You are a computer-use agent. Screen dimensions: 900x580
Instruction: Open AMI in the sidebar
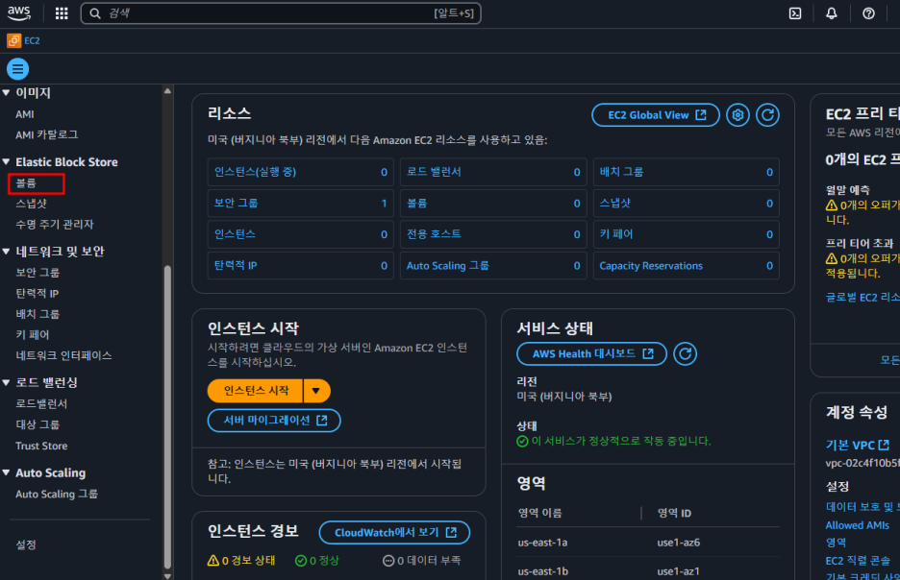(x=25, y=114)
